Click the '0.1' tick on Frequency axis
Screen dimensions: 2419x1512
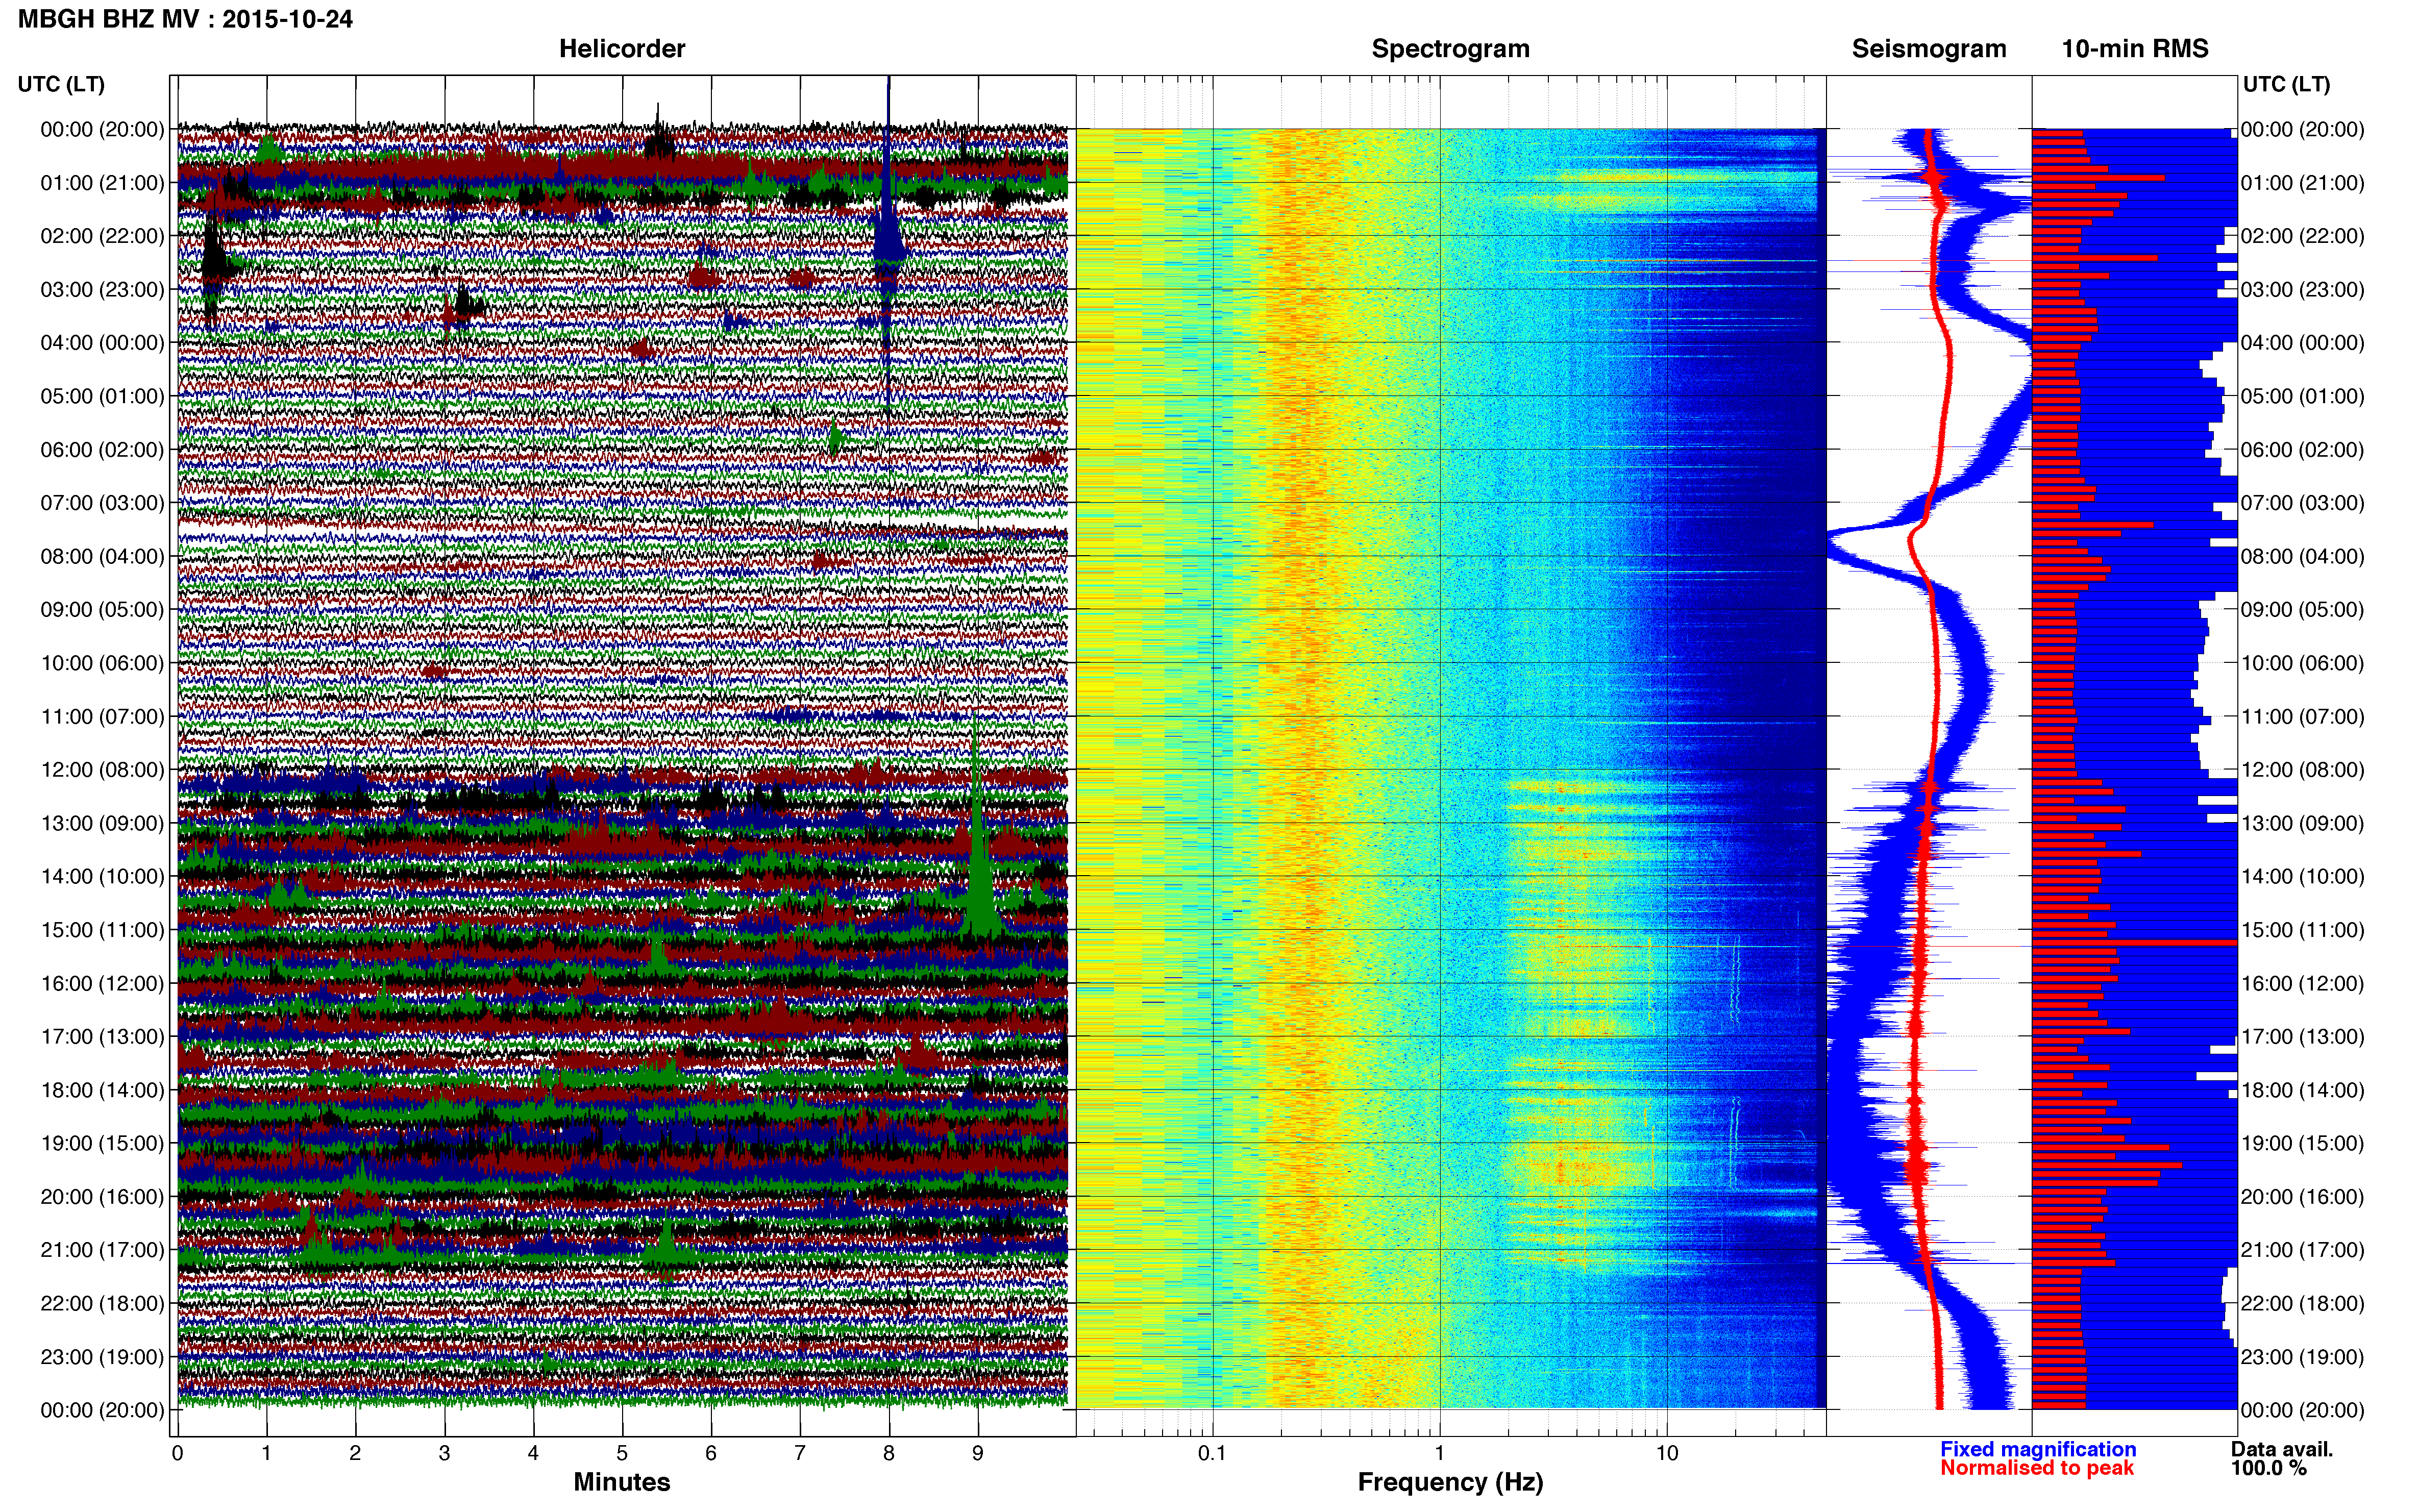(1212, 1453)
